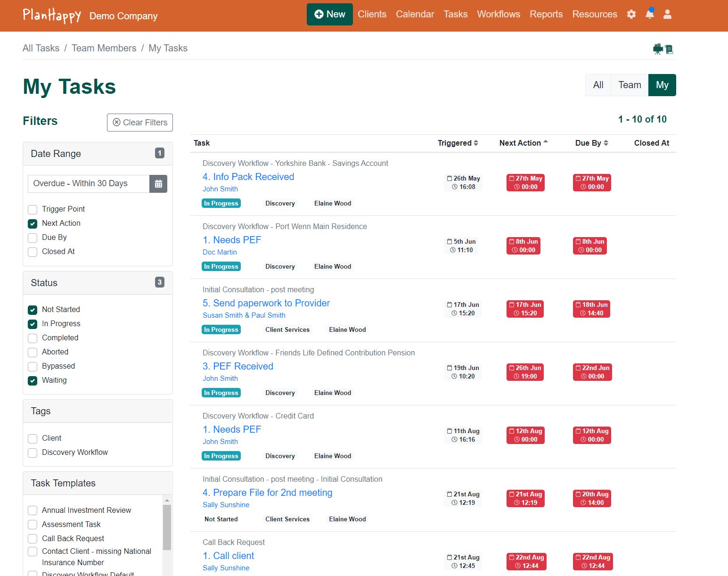Screen dimensions: 728x576
Task: Open the notifications bell
Action: tap(649, 14)
